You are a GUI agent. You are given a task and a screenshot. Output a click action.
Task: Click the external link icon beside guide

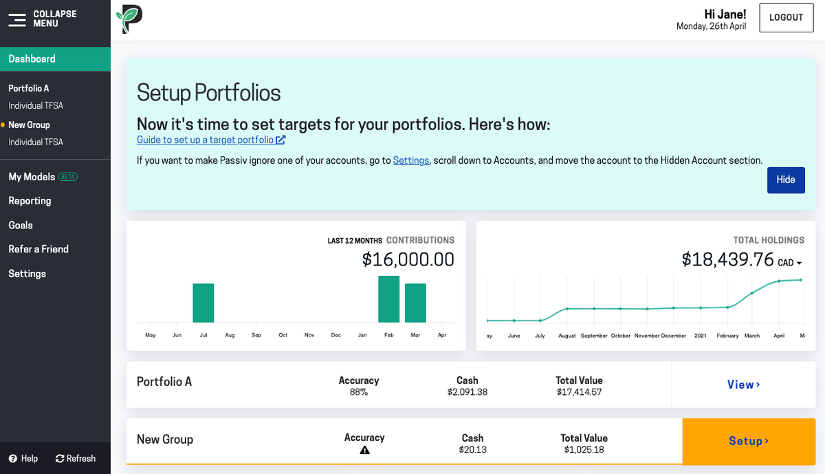click(280, 140)
